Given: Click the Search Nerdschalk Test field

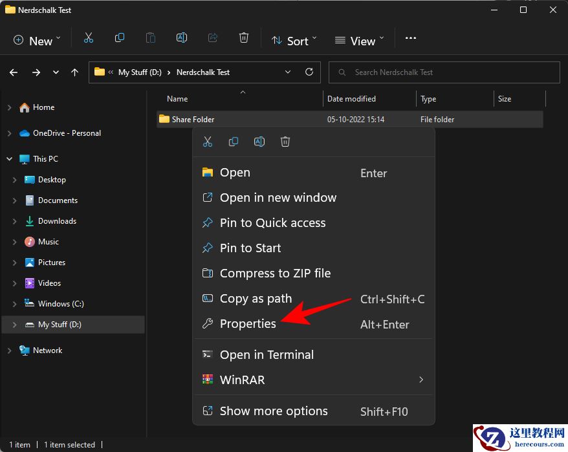Looking at the screenshot, I should pyautogui.click(x=444, y=72).
